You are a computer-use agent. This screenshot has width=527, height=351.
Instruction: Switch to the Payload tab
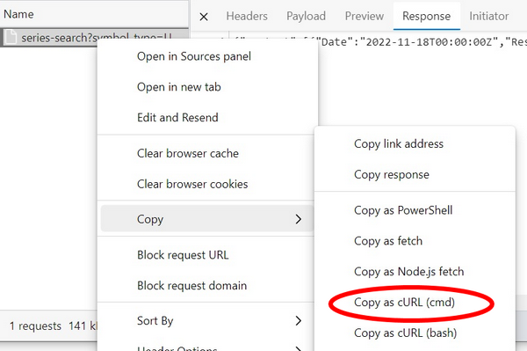306,16
